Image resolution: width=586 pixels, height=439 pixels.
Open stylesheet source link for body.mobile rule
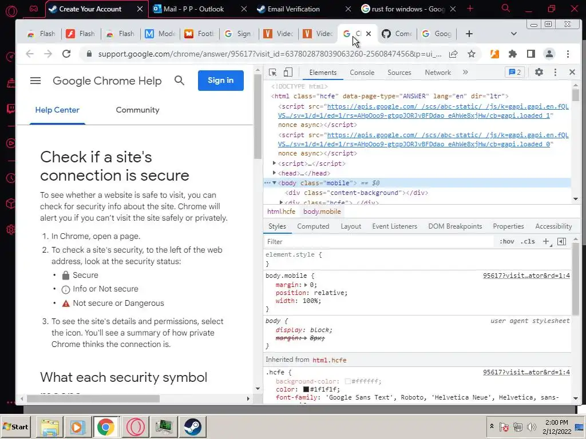(526, 276)
